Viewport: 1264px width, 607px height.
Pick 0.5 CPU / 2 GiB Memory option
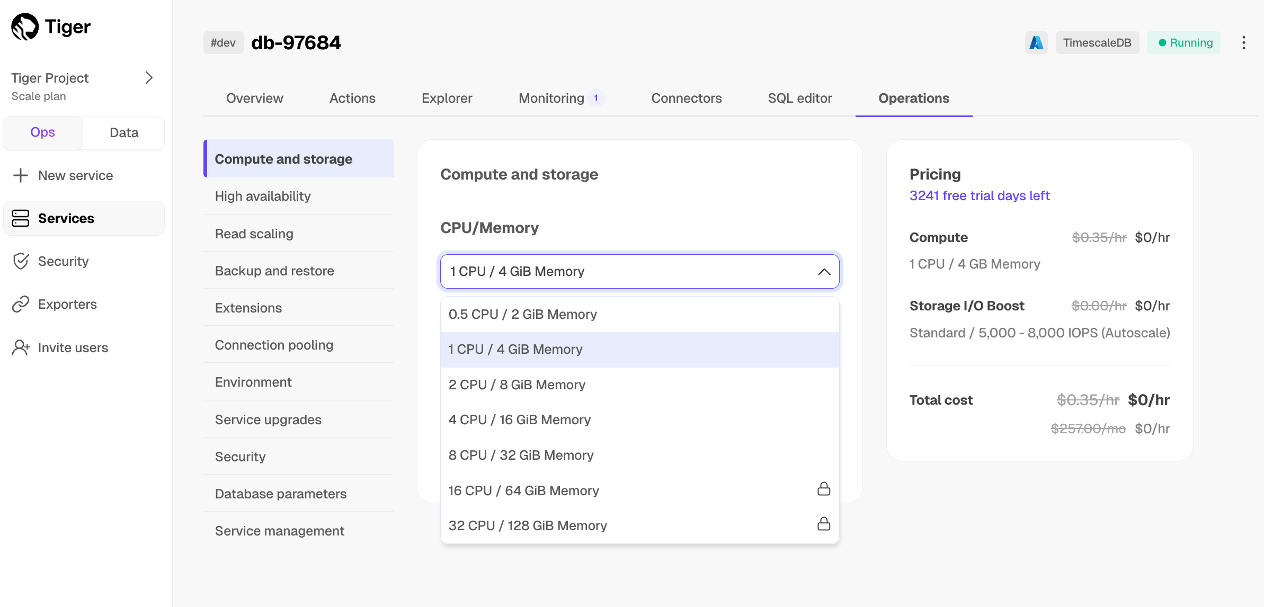click(522, 314)
